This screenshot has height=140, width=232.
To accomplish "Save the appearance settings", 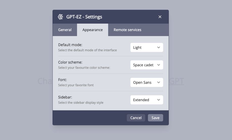I will pos(155,118).
